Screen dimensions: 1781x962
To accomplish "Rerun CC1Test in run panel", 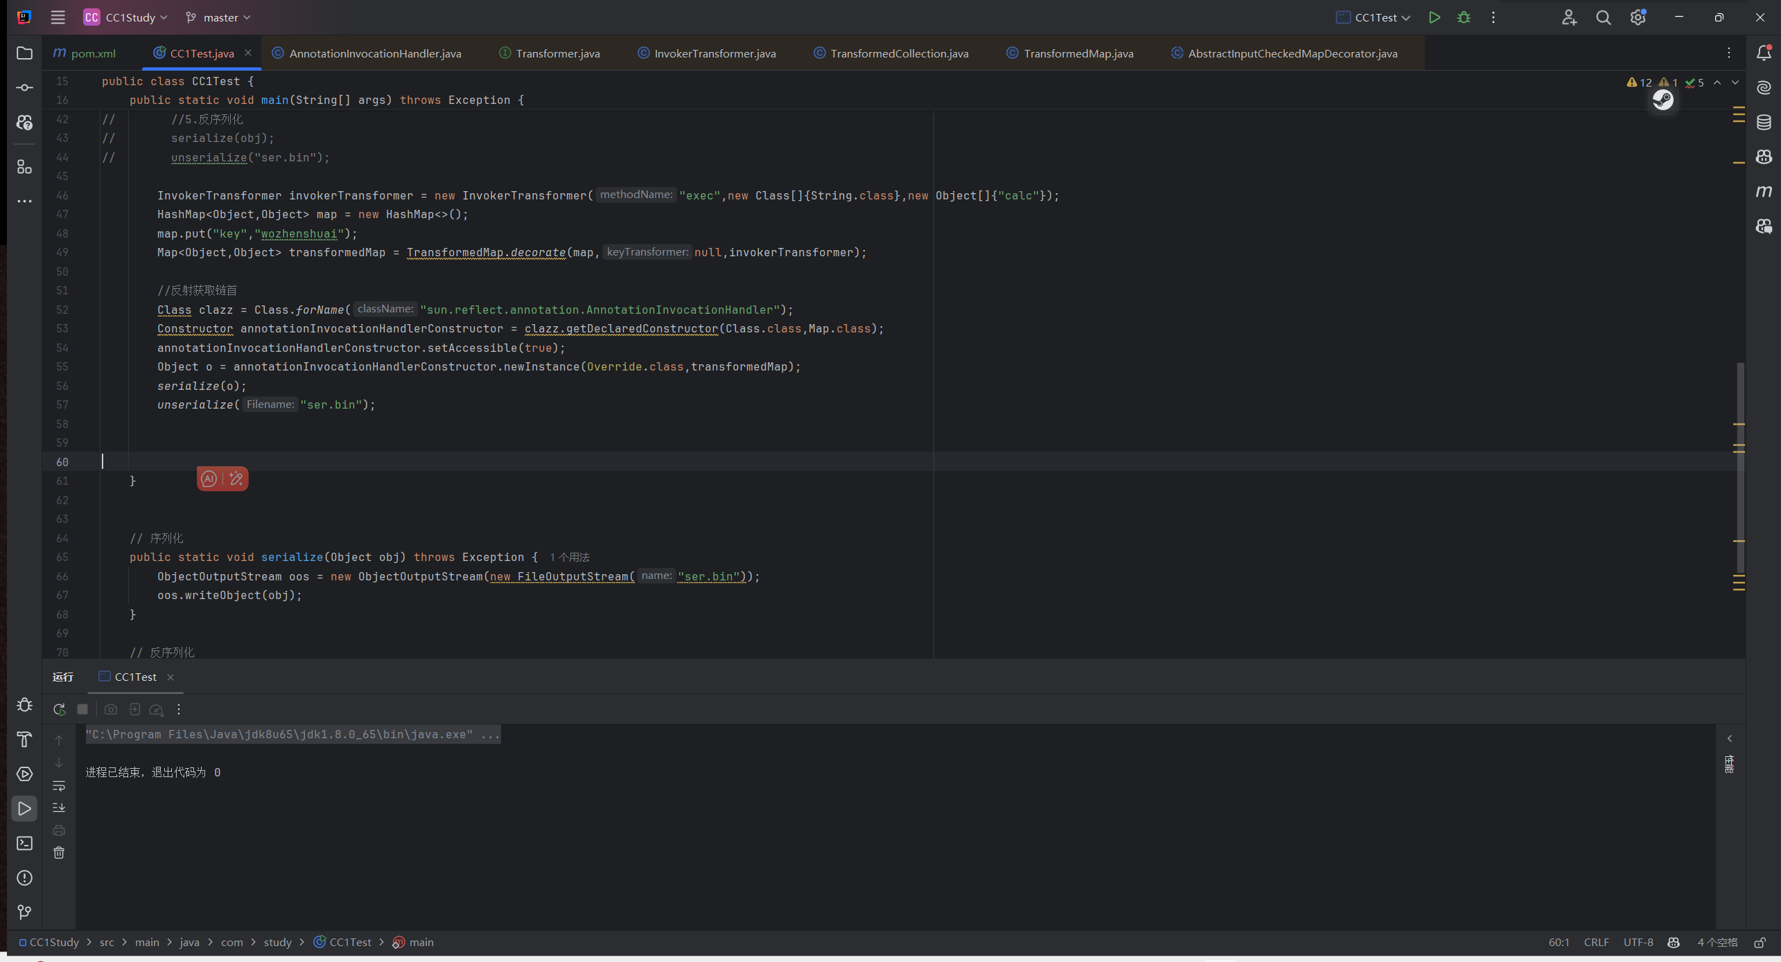I will click(60, 709).
